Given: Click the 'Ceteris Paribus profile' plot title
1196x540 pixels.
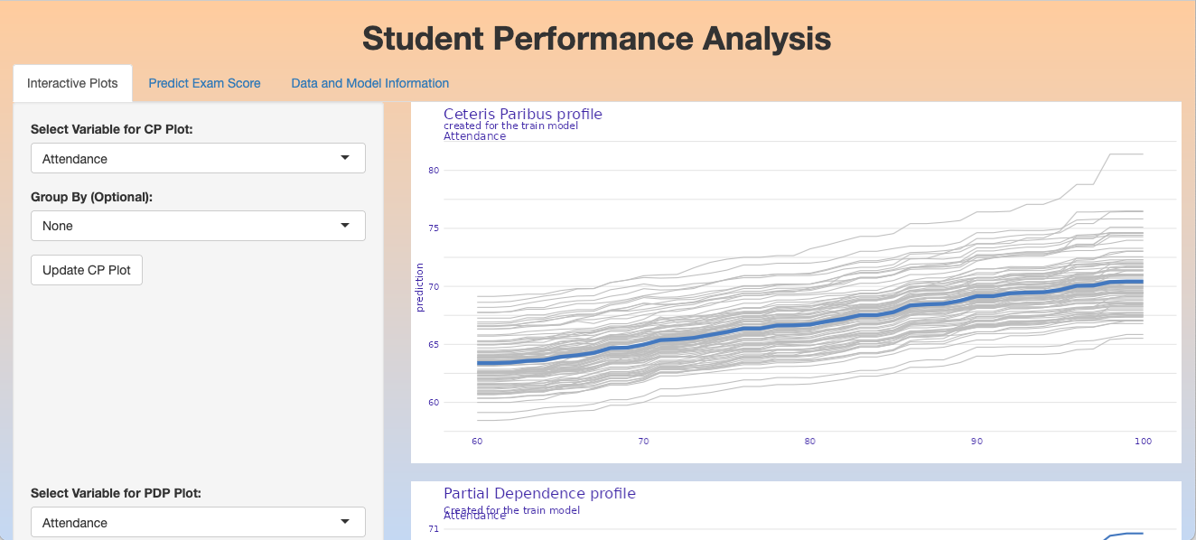Looking at the screenshot, I should click(x=522, y=114).
